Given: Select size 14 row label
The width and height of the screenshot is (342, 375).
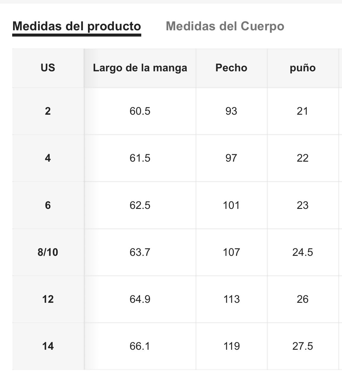Looking at the screenshot, I should 48,346.
